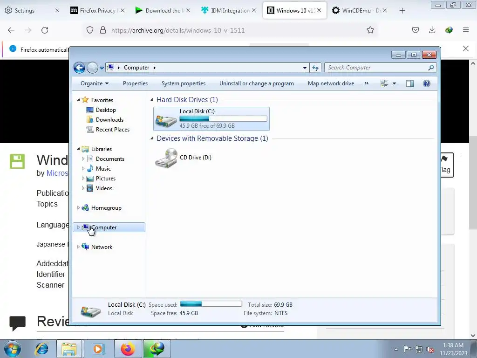
Task: Click the Firefox reload button
Action: coord(45,30)
